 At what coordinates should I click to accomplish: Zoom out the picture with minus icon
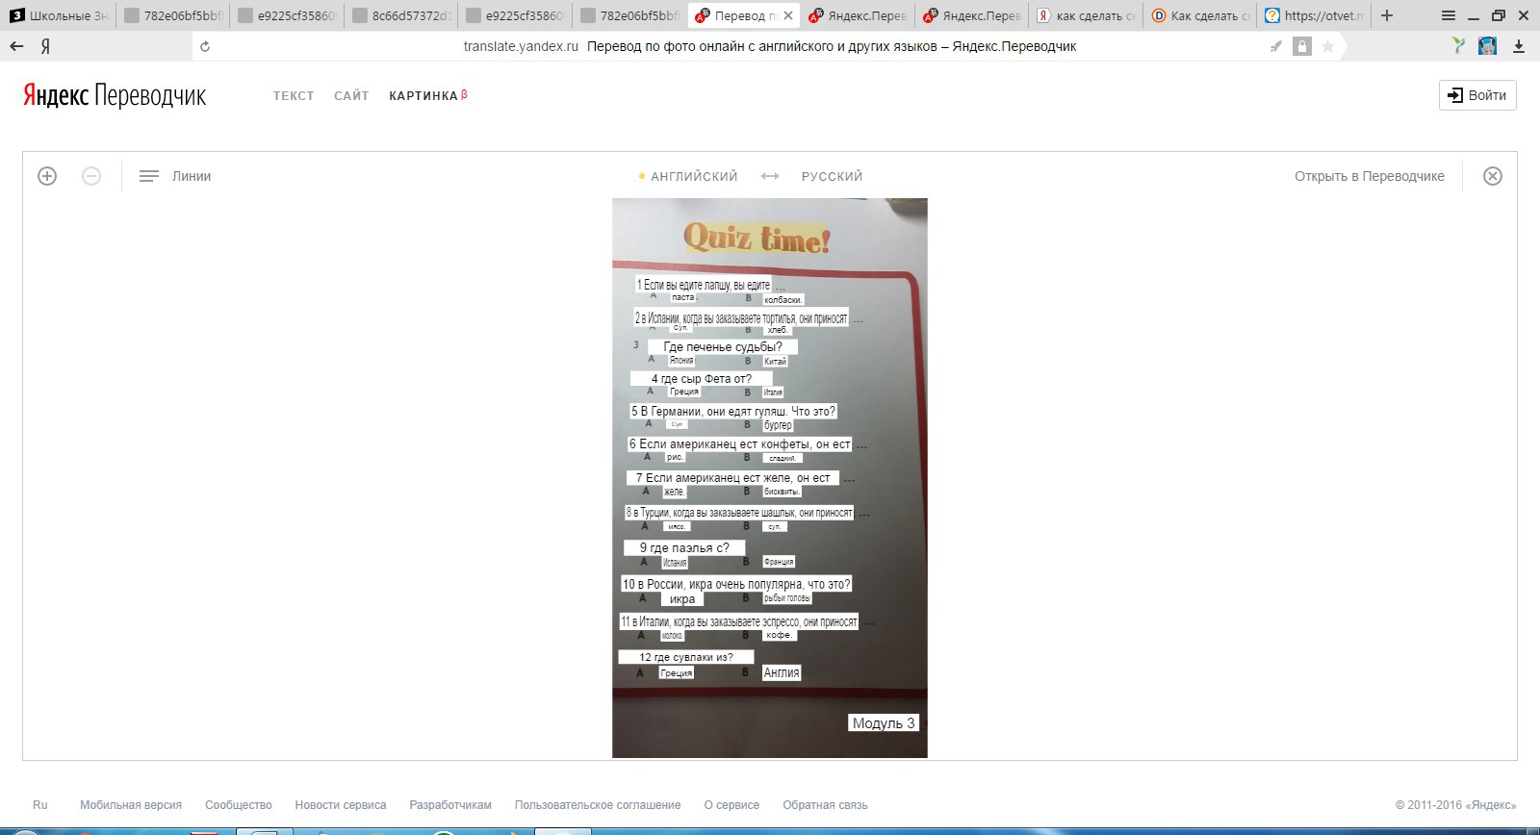(x=91, y=176)
